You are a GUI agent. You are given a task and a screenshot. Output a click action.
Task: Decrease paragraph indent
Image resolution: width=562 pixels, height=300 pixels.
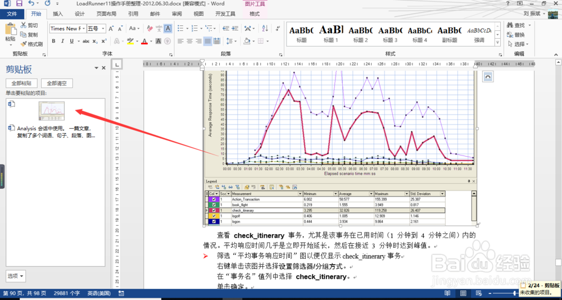click(226, 28)
